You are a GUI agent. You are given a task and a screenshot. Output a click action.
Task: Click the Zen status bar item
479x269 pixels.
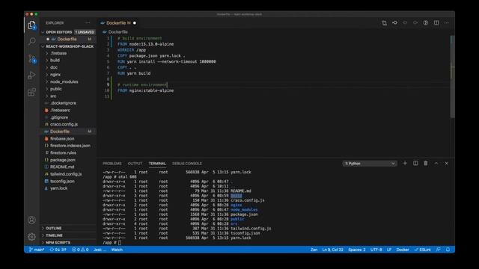coord(314,250)
